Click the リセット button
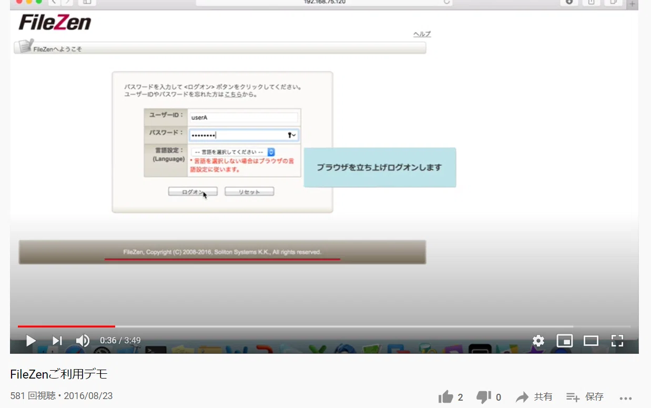651x408 pixels. (x=249, y=192)
